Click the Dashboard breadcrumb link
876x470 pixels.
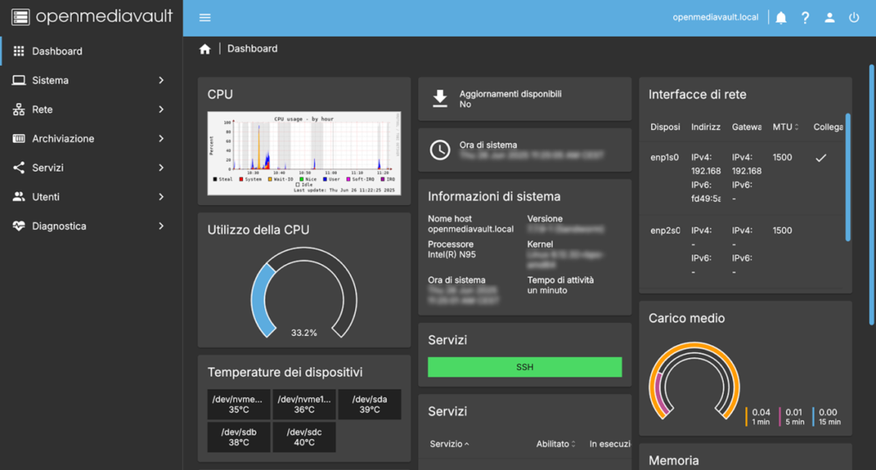tap(252, 49)
